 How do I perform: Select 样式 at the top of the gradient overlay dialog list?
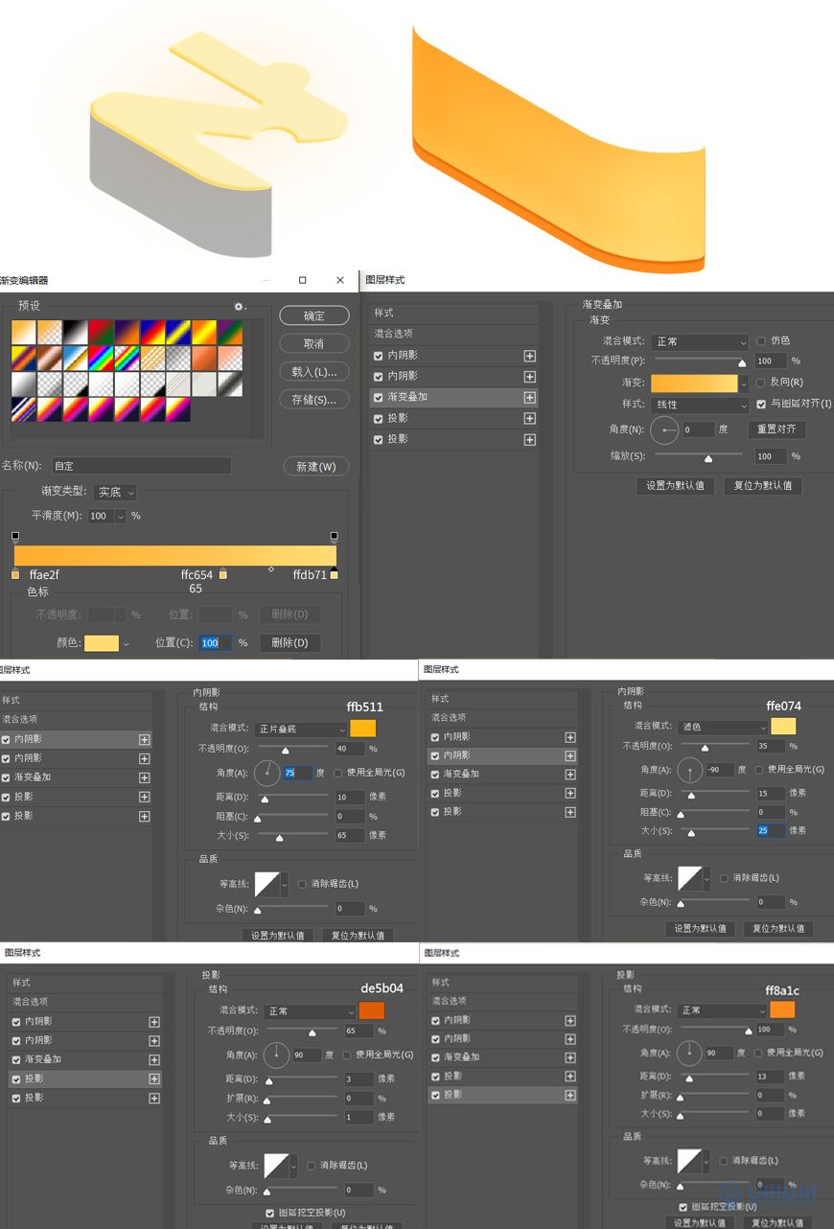tap(384, 313)
